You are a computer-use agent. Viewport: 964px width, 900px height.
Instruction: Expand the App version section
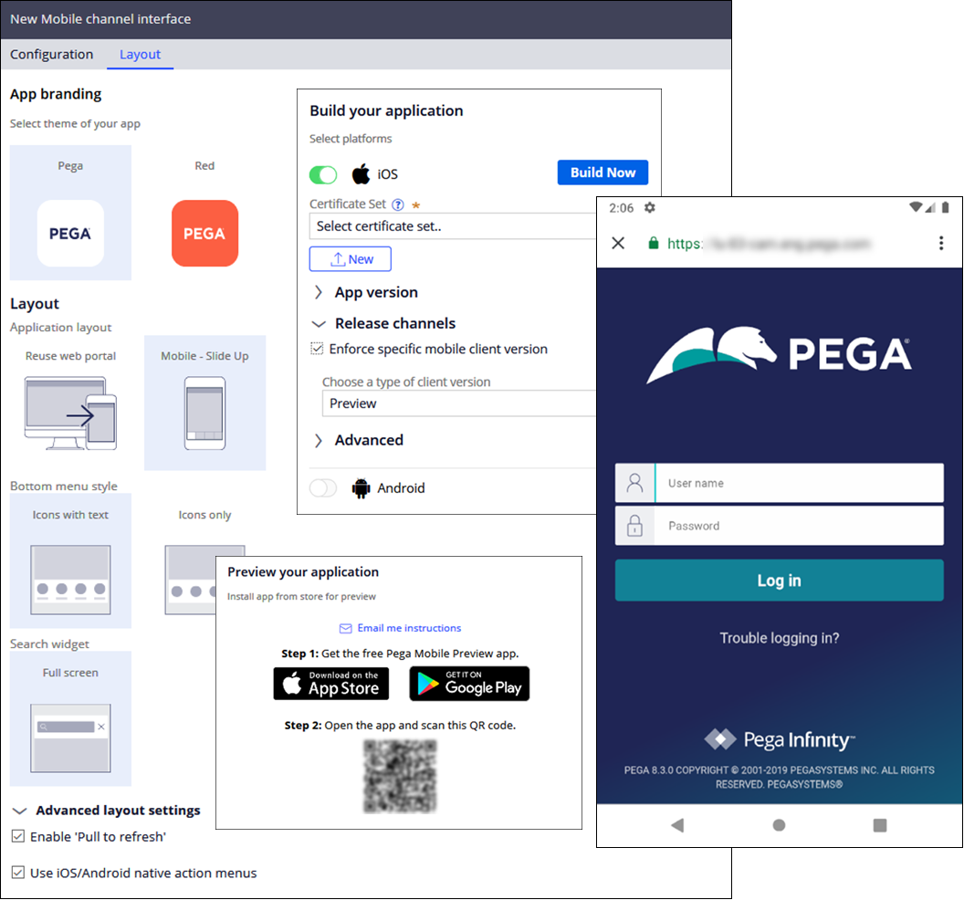(x=319, y=293)
